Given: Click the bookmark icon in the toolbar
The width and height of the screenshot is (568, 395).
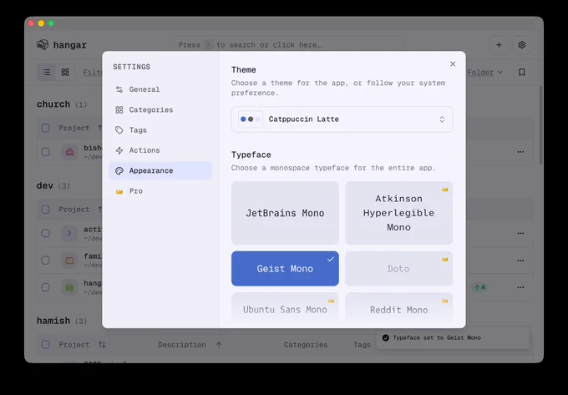Looking at the screenshot, I should (521, 72).
